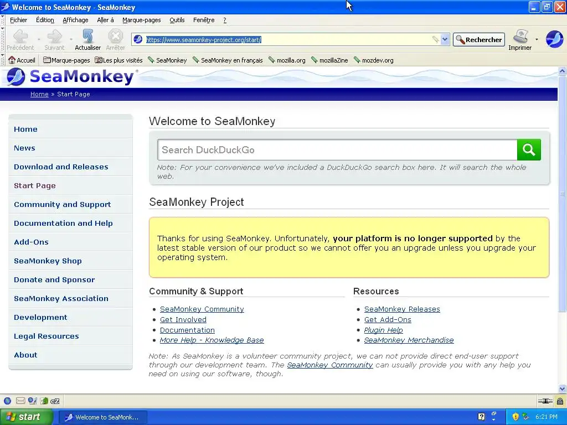The height and width of the screenshot is (425, 567).
Task: Open the Add-Ons sidebar link
Action: (x=31, y=242)
